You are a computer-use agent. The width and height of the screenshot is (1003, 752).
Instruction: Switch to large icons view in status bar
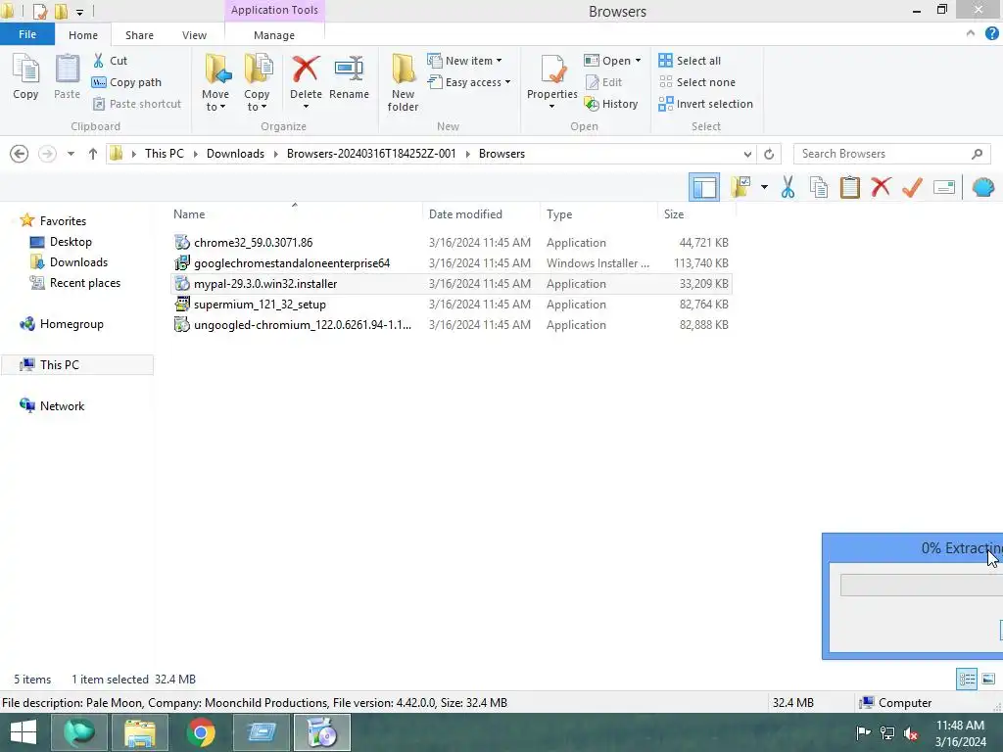[988, 680]
